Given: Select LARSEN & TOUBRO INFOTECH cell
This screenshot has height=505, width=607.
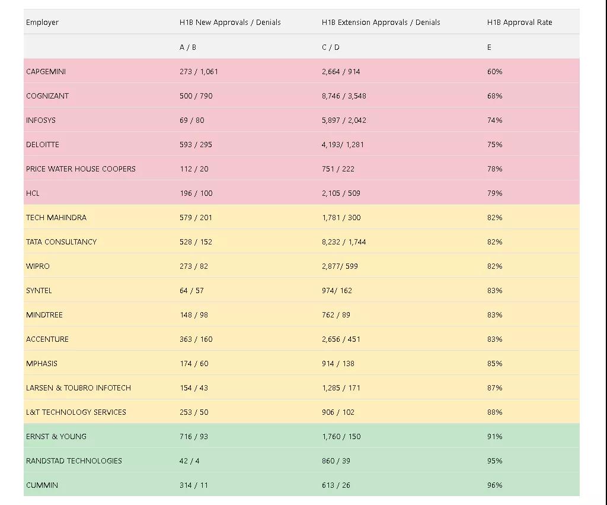Looking at the screenshot, I should (x=78, y=388).
